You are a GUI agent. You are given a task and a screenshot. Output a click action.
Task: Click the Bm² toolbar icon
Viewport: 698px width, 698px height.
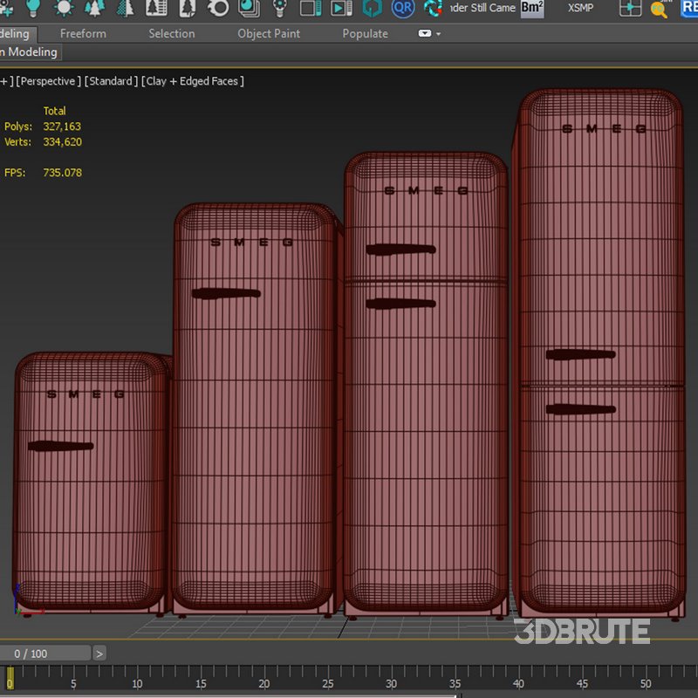530,10
